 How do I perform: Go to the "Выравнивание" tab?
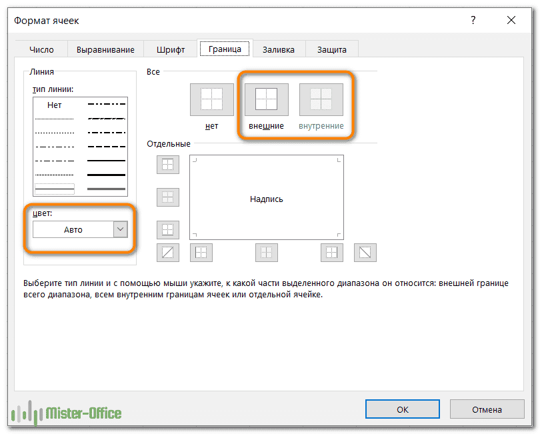point(105,49)
